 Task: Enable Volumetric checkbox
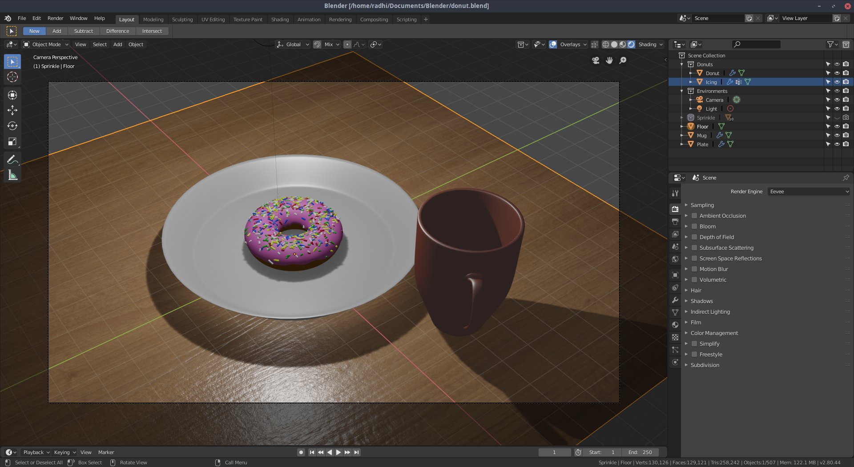[694, 279]
